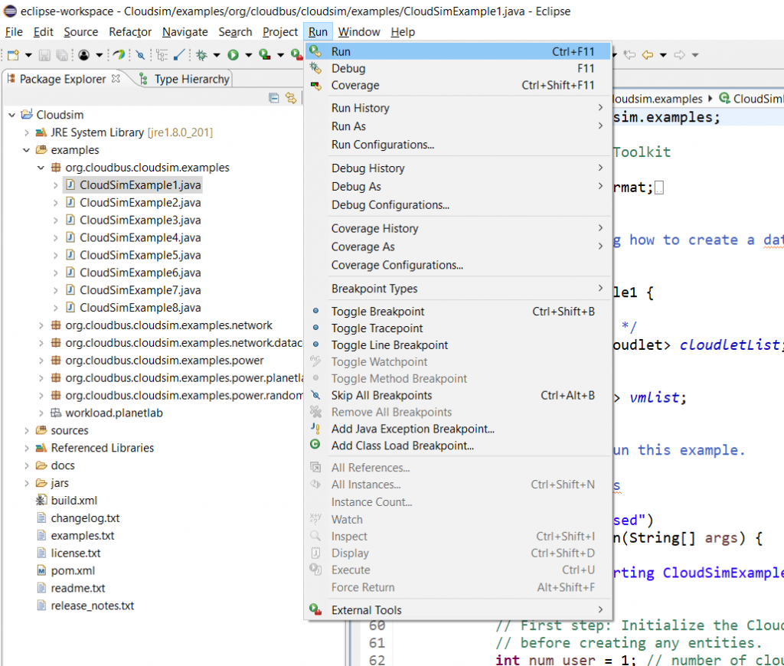Expand org.cloudbus.cloudsim.examples.network package
The width and height of the screenshot is (784, 666).
coord(41,325)
